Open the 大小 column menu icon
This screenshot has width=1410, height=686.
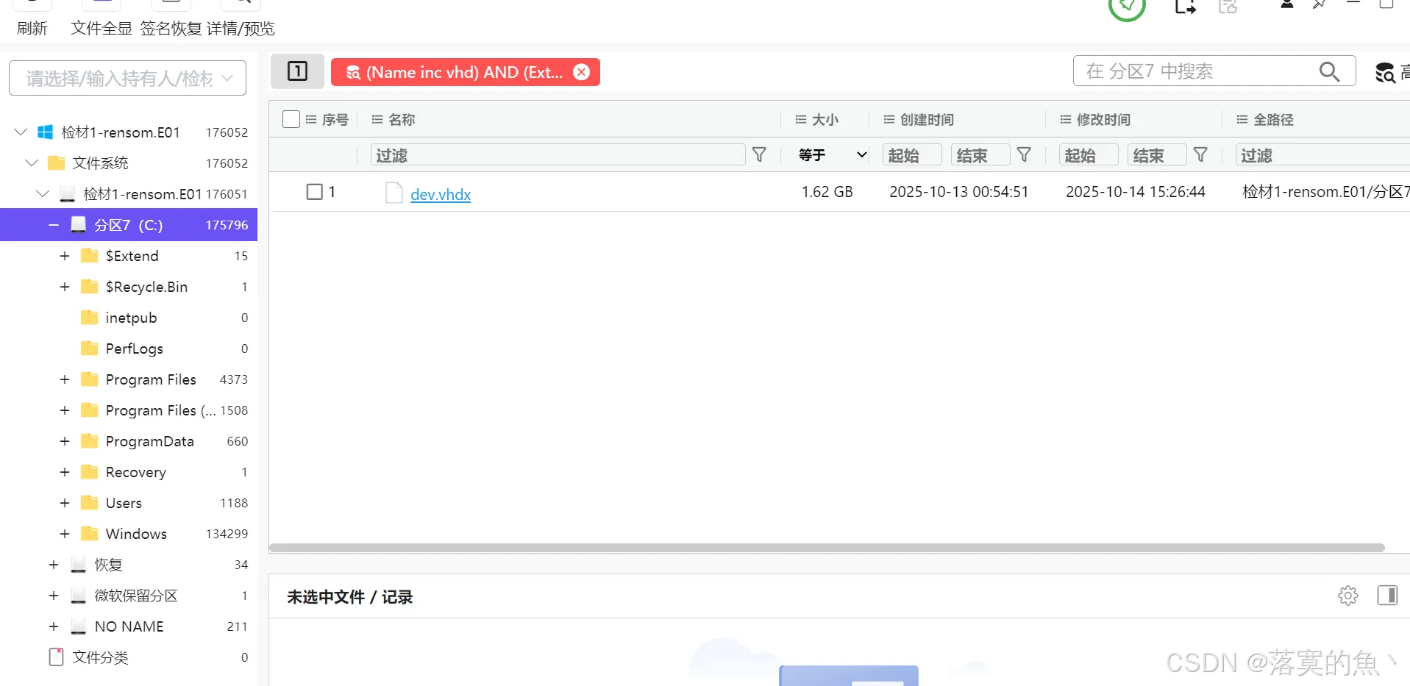click(x=801, y=119)
